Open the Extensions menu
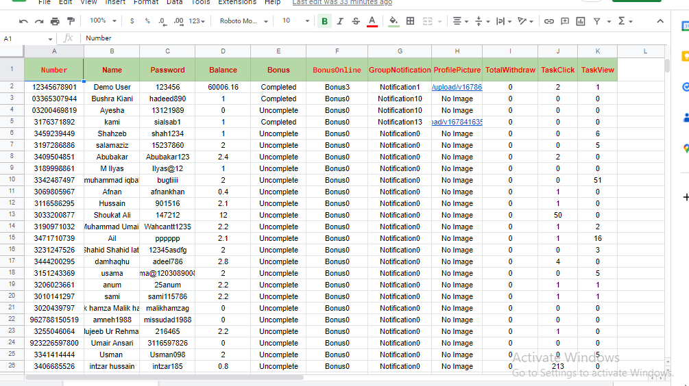The width and height of the screenshot is (689, 386). (x=237, y=3)
